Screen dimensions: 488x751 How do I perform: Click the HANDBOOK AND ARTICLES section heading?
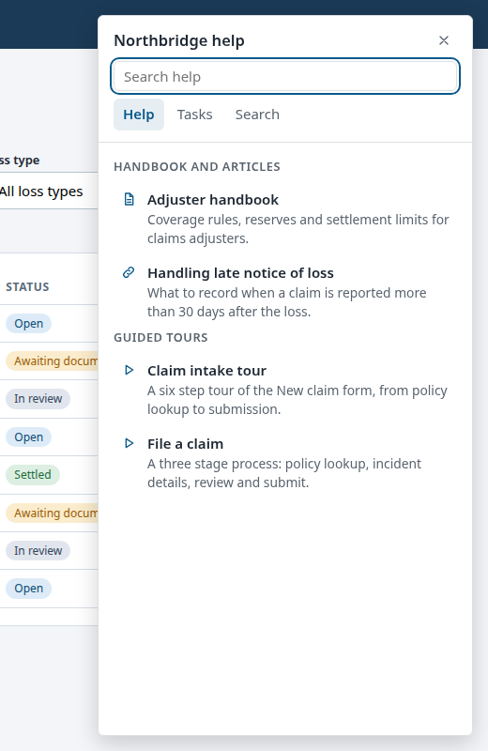pos(197,167)
